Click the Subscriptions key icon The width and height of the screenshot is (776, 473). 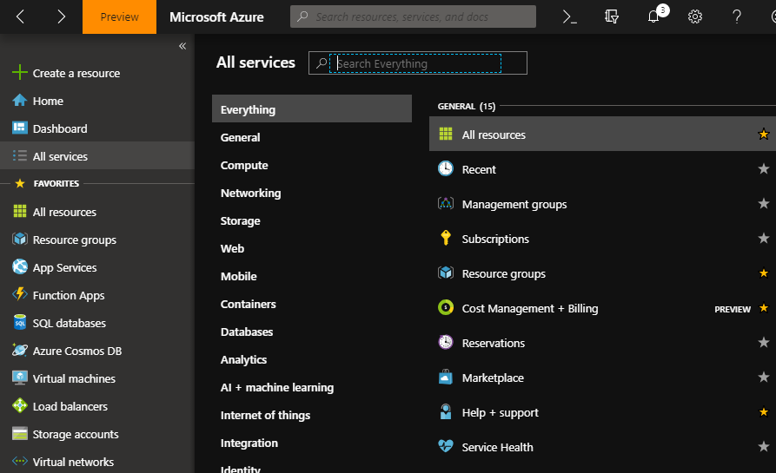click(446, 239)
